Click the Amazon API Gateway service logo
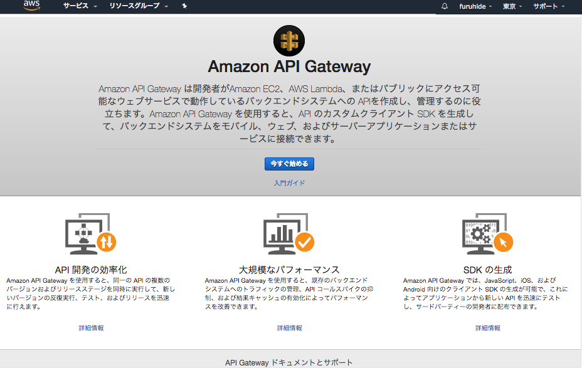Screen dimensions: 582x368 pos(290,40)
